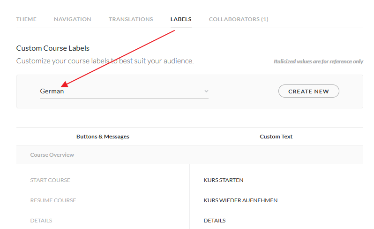Click the italicized values reference note
This screenshot has width=374, height=229.
click(x=318, y=61)
